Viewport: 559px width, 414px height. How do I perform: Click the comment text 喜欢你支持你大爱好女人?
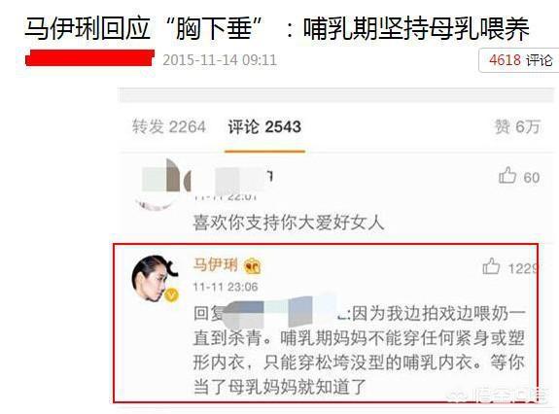pyautogui.click(x=289, y=223)
